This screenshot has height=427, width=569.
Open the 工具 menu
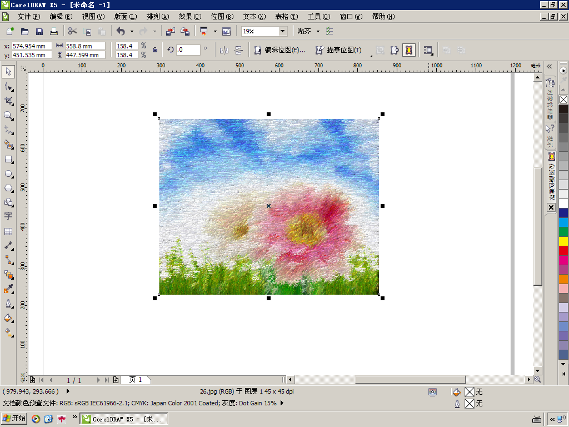(318, 17)
